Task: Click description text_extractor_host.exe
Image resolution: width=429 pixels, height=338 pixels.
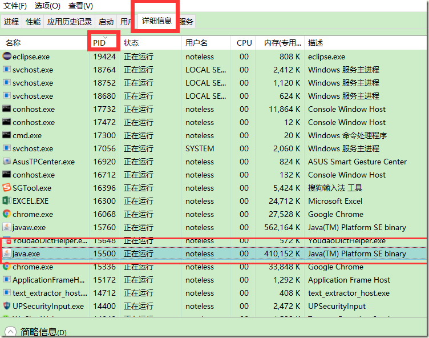Action: click(349, 293)
